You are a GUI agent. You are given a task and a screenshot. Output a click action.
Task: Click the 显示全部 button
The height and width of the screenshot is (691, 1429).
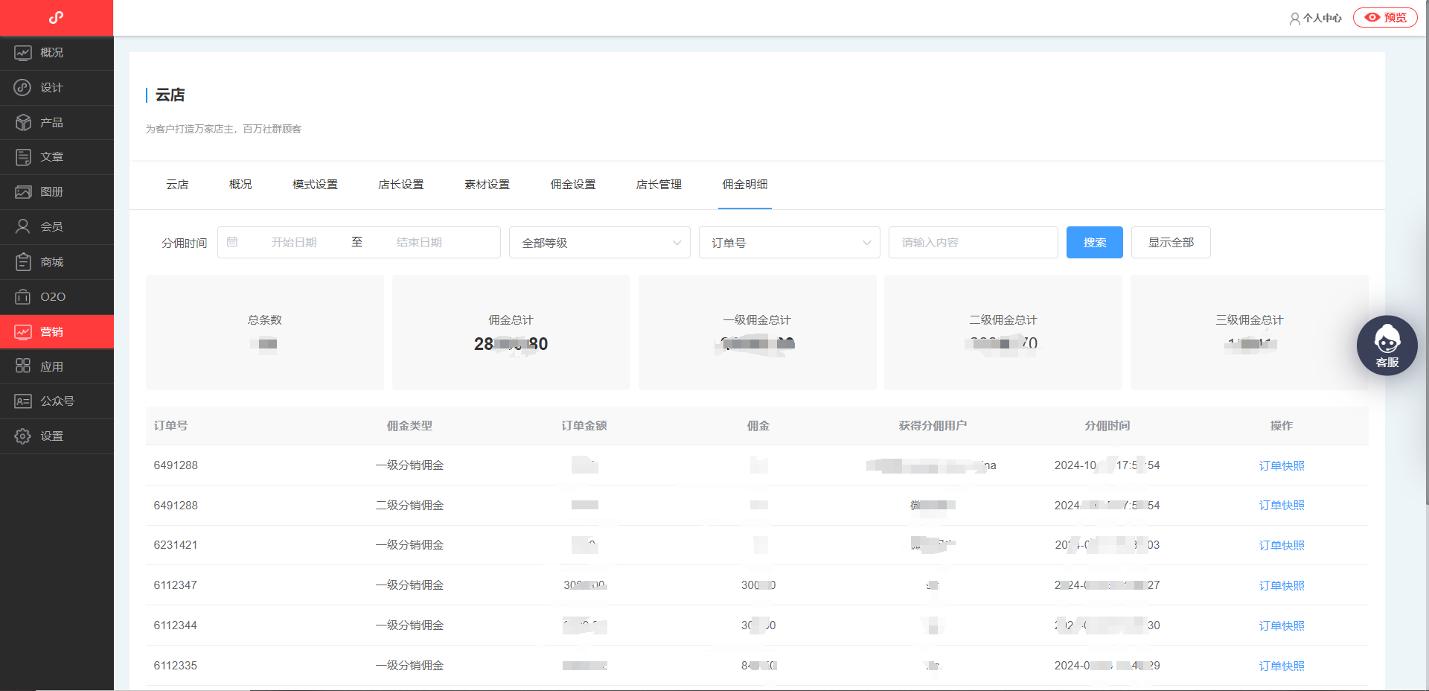(1171, 243)
